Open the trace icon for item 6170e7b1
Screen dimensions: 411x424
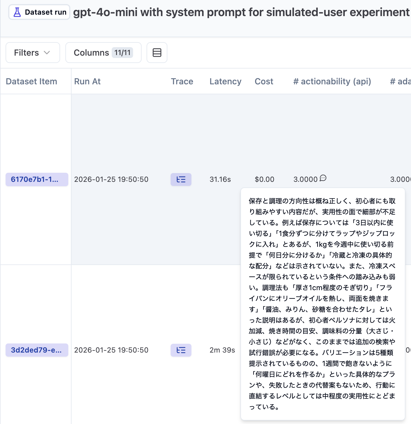[x=181, y=179]
